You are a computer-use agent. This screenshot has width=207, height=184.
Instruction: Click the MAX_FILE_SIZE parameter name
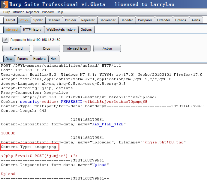(108, 124)
